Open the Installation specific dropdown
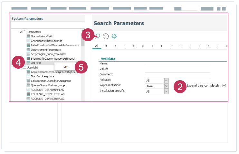 click(166, 91)
